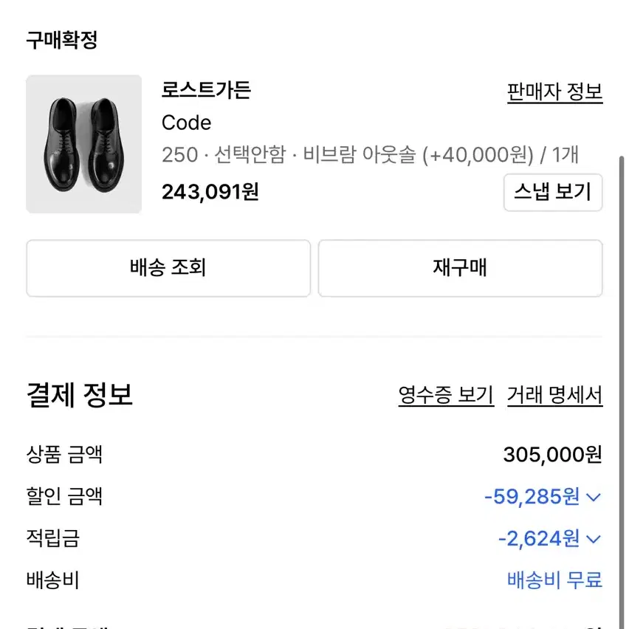Tap the 243,091원 product price
The image size is (629, 629).
tap(210, 192)
